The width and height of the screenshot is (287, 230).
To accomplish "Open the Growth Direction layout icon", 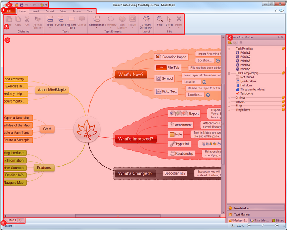I will pyautogui.click(x=146, y=19).
